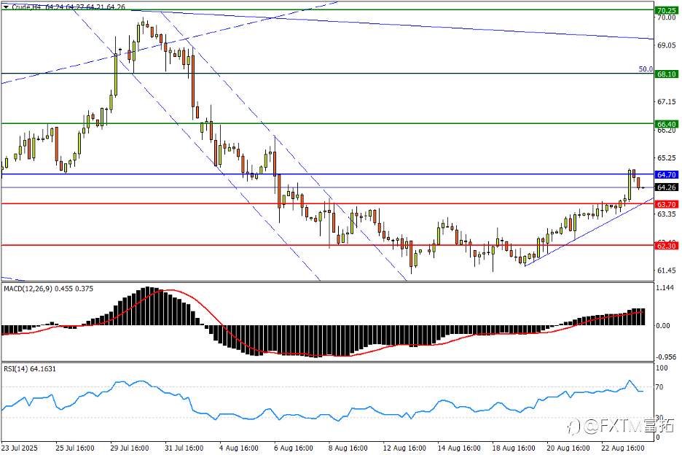The width and height of the screenshot is (682, 455).
Task: Click the RSI(14) 64.1631 indicator label
Action: (x=30, y=369)
